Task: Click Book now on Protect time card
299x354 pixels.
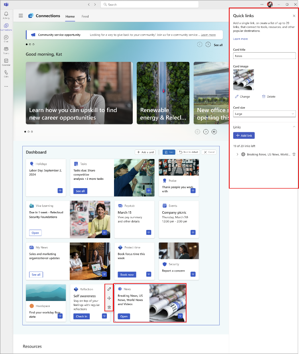Action: pyautogui.click(x=127, y=275)
